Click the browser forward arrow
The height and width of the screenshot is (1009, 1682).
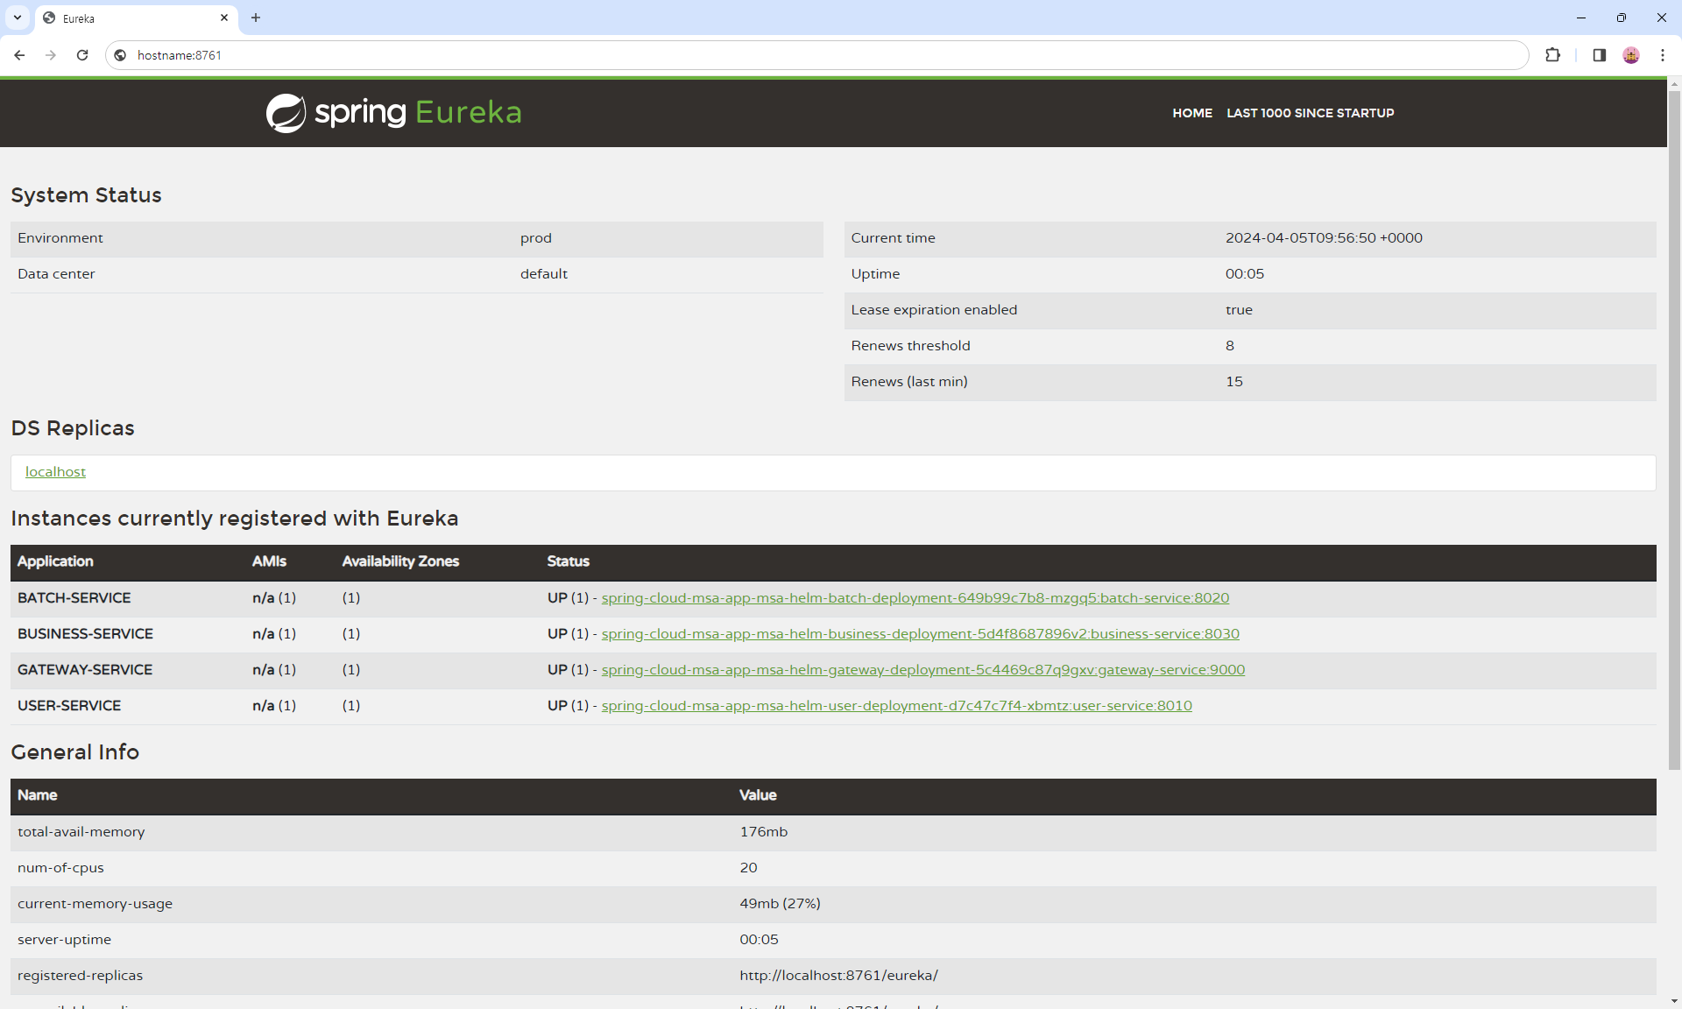coord(51,55)
